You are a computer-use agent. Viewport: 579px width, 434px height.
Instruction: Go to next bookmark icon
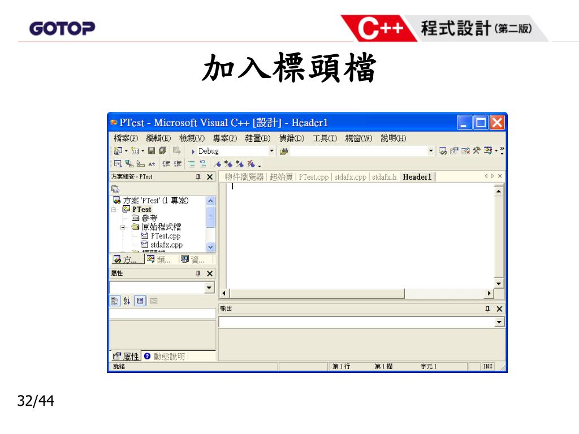228,164
